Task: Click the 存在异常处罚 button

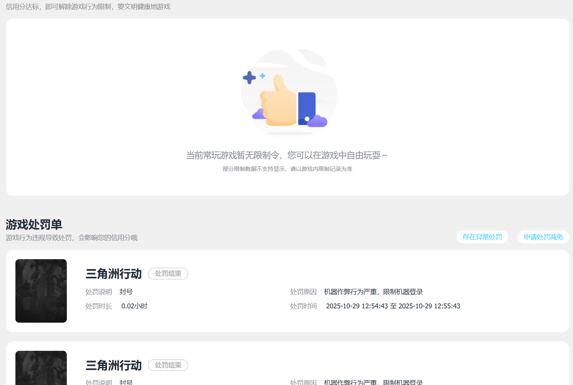Action: (482, 237)
